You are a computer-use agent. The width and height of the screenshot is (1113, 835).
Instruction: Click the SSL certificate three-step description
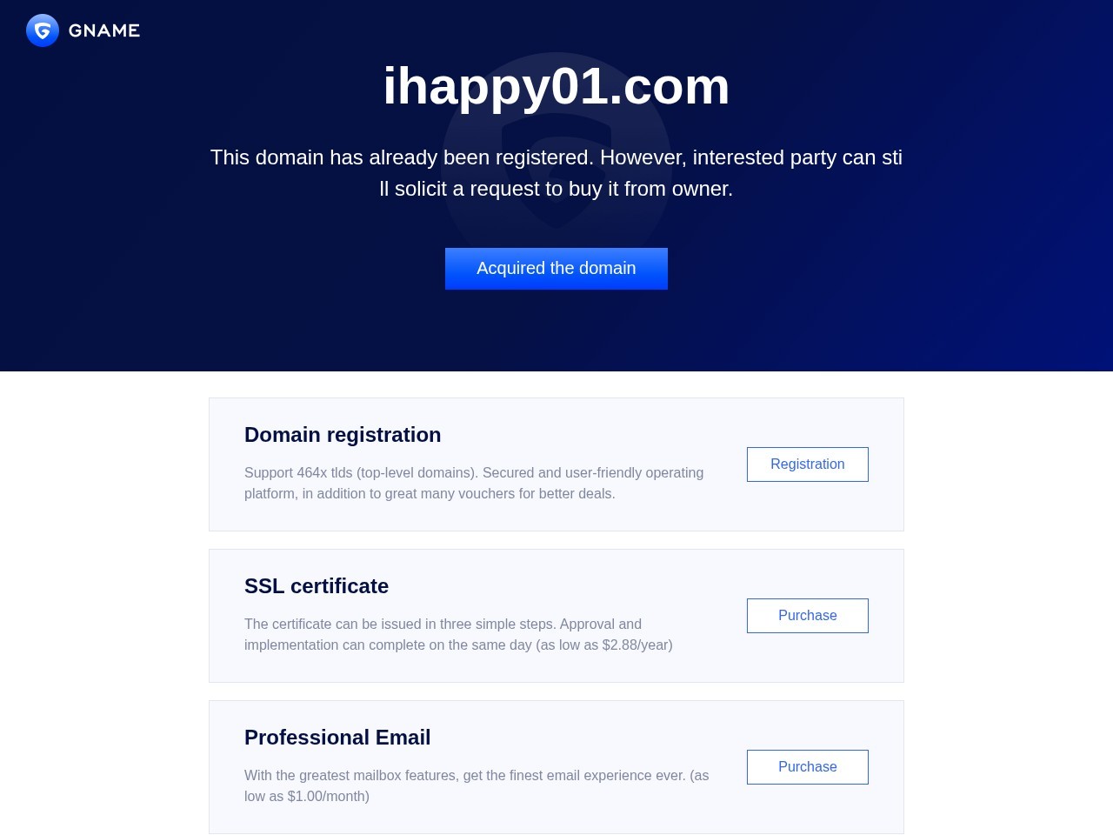point(458,635)
